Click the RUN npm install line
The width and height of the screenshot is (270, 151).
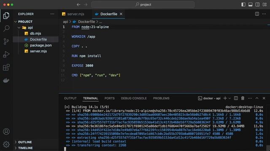click(86, 56)
